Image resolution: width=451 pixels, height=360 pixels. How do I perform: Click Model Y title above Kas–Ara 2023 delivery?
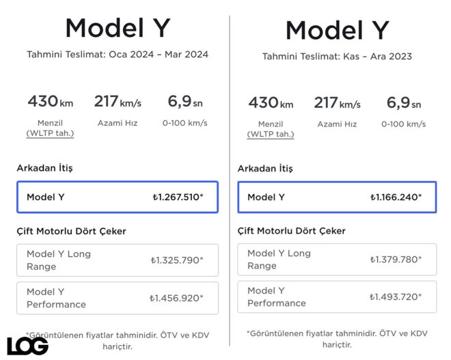click(337, 30)
